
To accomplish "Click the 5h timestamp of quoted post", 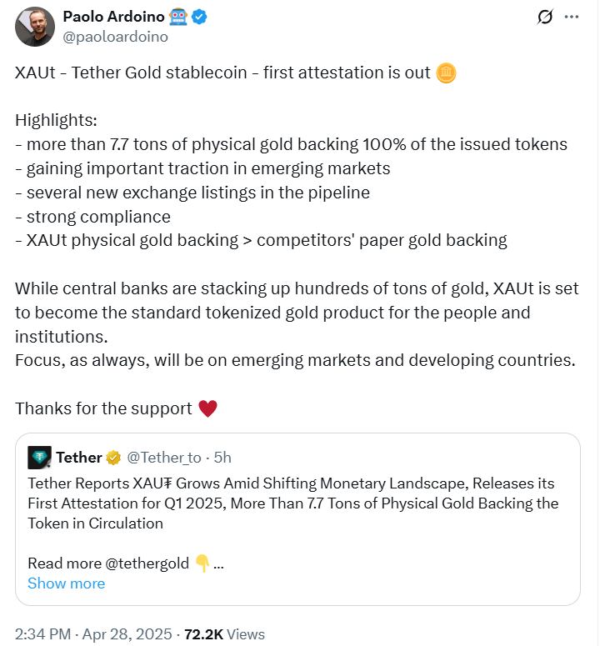I will pos(222,457).
